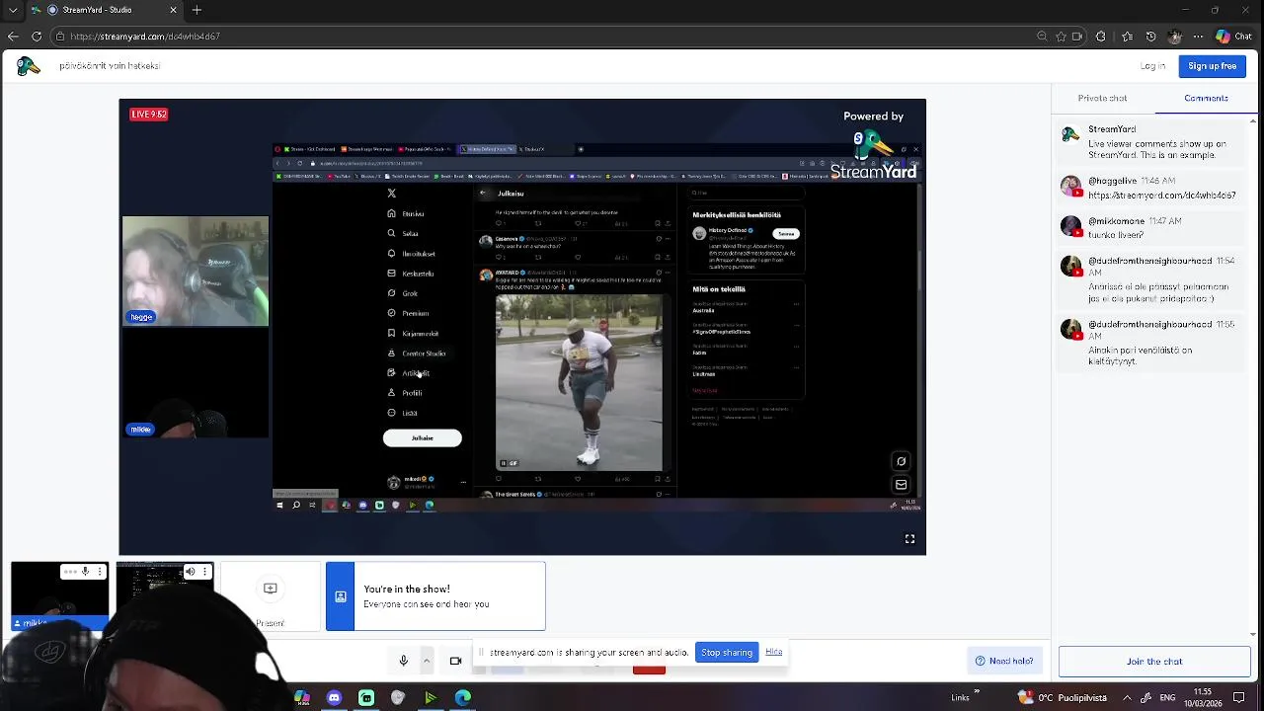This screenshot has width=1264, height=711.
Task: Open the Need help? button
Action: point(1004,661)
